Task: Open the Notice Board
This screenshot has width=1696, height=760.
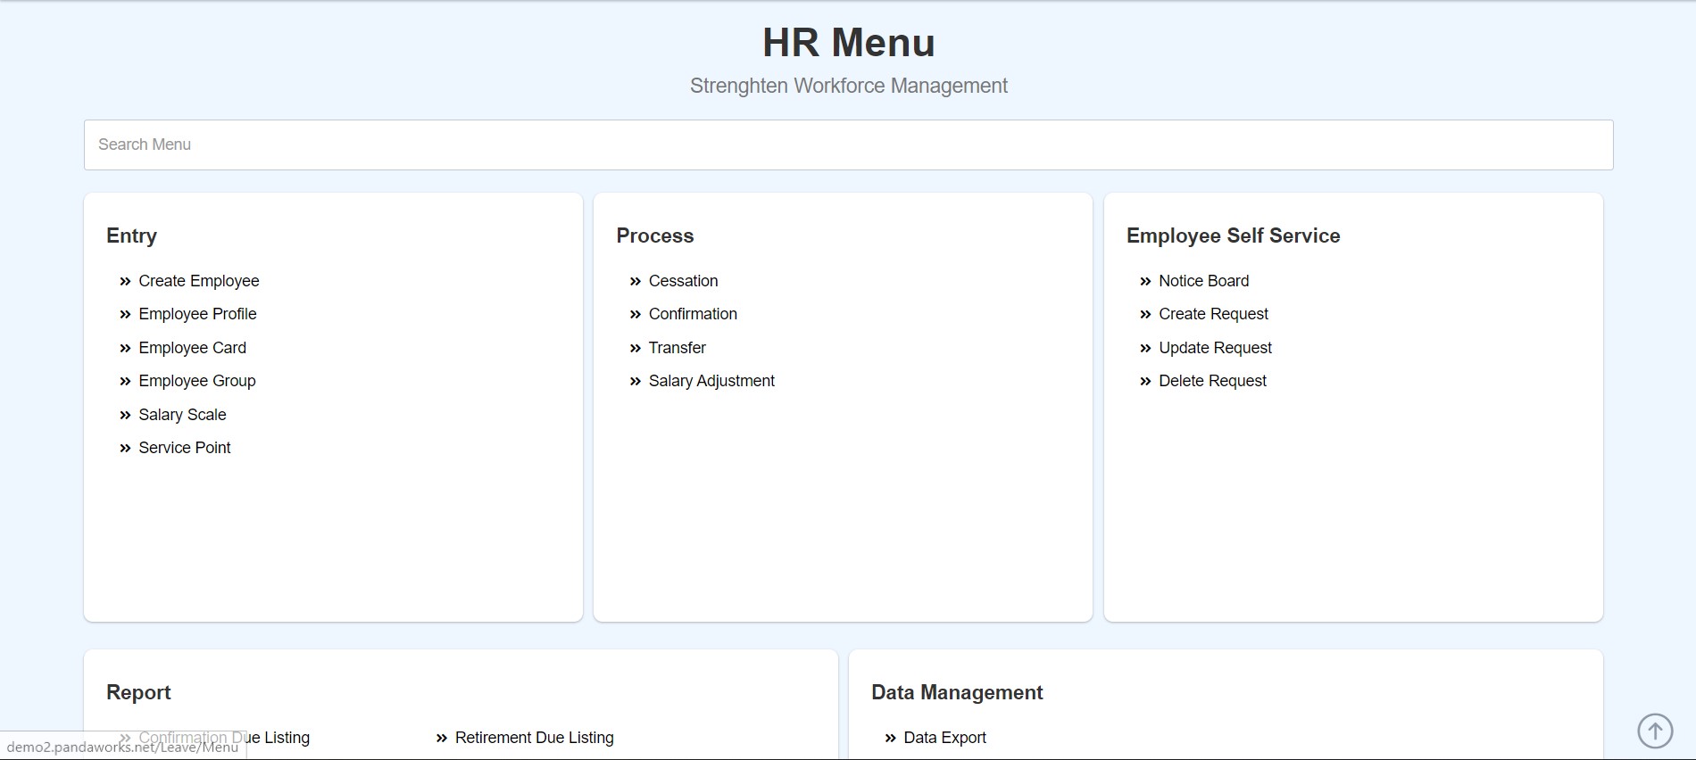Action: 1203,281
